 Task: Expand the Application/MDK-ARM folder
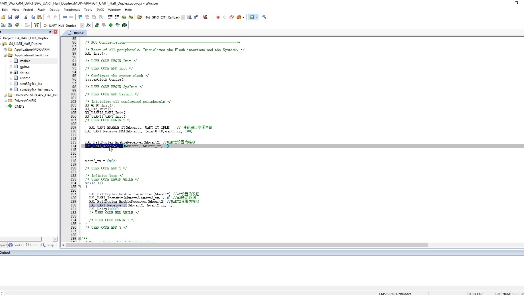pyautogui.click(x=5, y=50)
